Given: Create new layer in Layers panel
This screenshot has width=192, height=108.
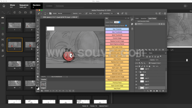Looking at the screenshot, I should point(160,91).
